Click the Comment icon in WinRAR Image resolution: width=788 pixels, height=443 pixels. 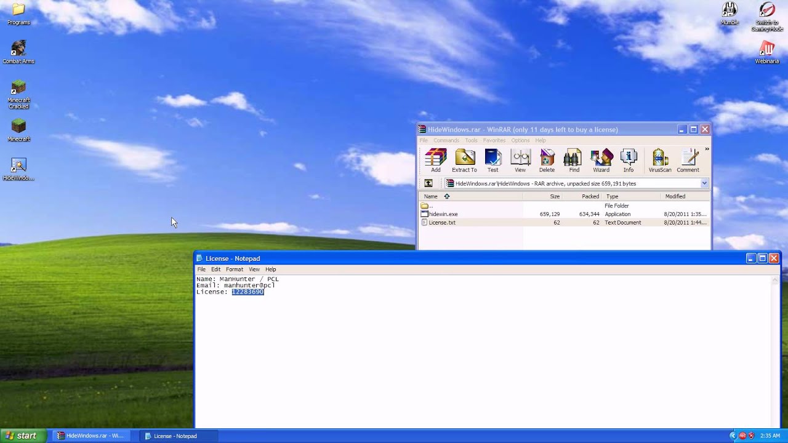pos(688,161)
